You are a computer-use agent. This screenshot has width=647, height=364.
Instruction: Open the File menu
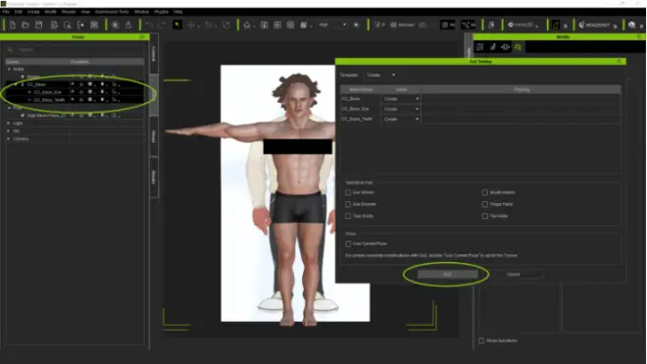pyautogui.click(x=6, y=12)
